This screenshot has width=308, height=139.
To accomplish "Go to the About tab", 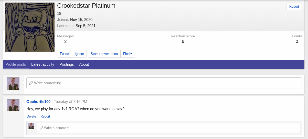I will 84,64.
